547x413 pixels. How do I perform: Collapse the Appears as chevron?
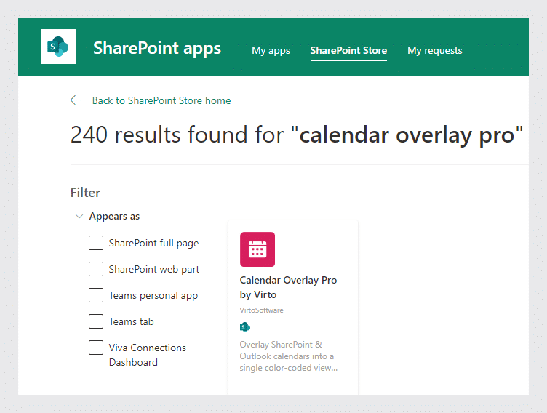coord(79,216)
